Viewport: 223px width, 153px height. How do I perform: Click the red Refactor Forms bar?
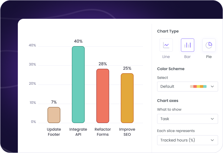103,96
